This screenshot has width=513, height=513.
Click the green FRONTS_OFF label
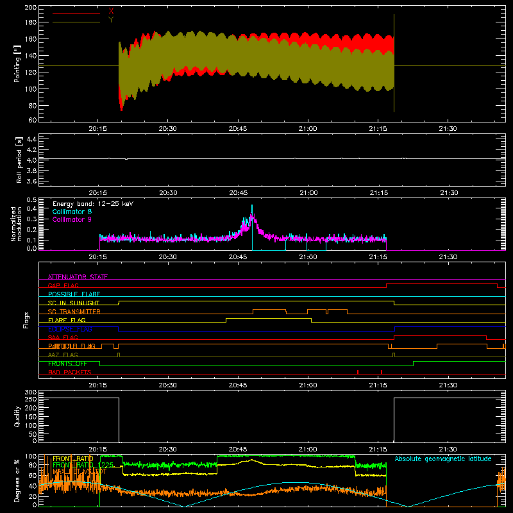(67, 364)
